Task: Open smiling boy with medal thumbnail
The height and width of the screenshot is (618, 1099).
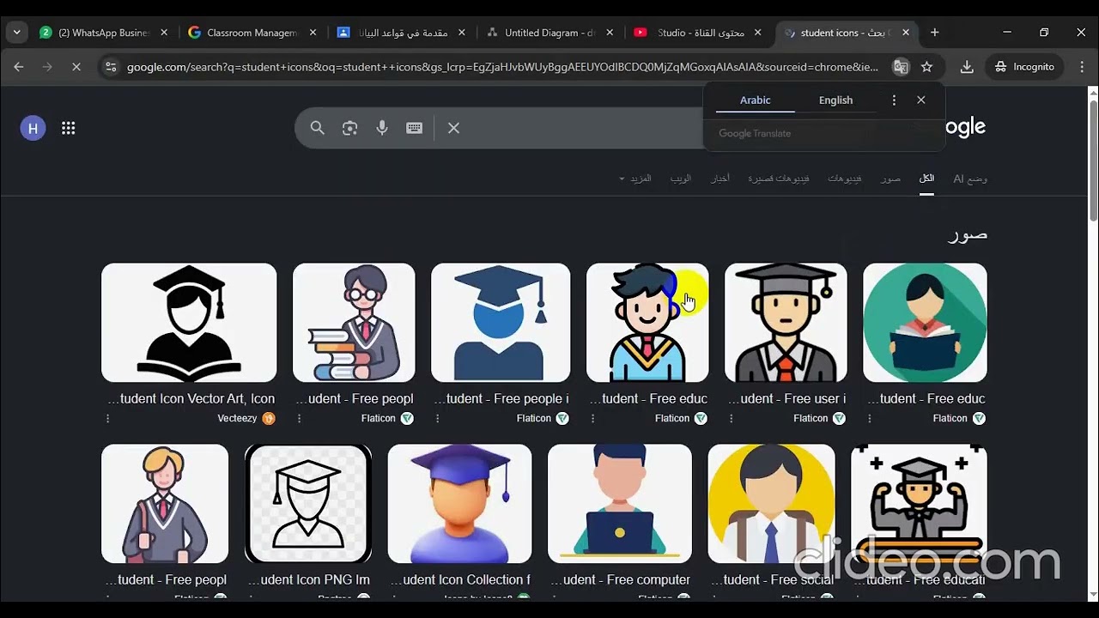Action: 647,323
